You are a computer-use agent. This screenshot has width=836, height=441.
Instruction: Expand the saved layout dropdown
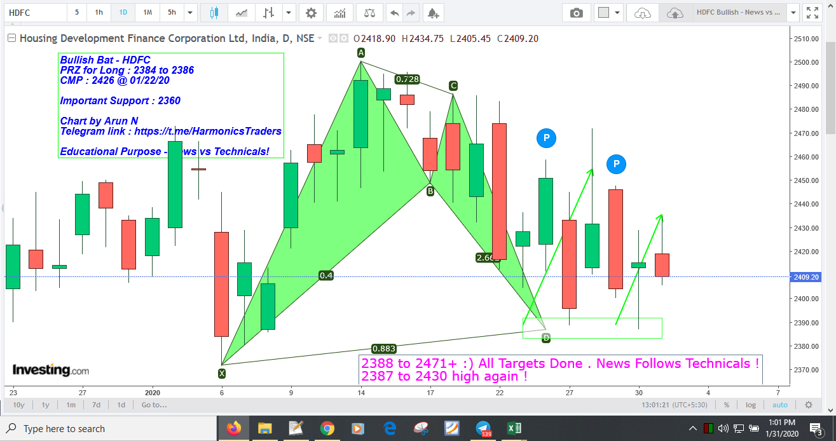pos(793,12)
